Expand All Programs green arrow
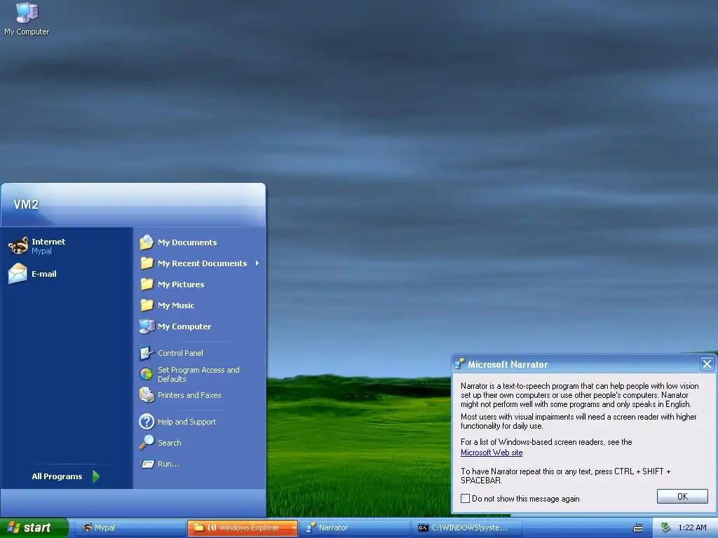 point(95,476)
